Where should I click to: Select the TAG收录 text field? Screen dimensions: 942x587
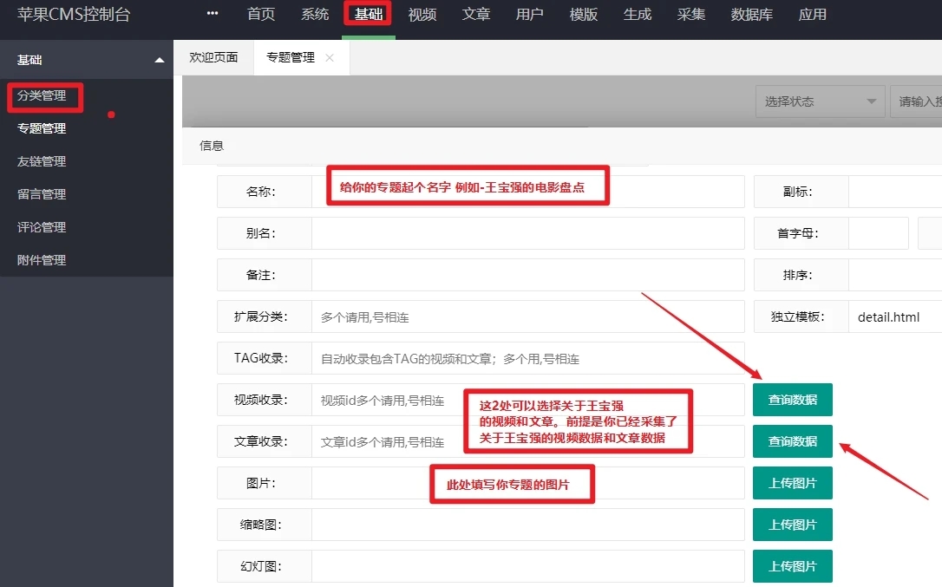527,358
